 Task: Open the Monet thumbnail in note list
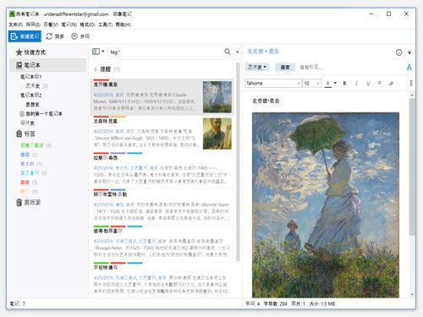pos(217,97)
